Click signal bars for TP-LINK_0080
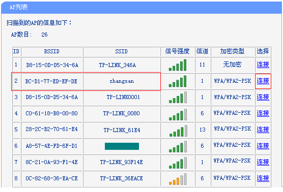The width and height of the screenshot is (283, 192). coord(178,115)
